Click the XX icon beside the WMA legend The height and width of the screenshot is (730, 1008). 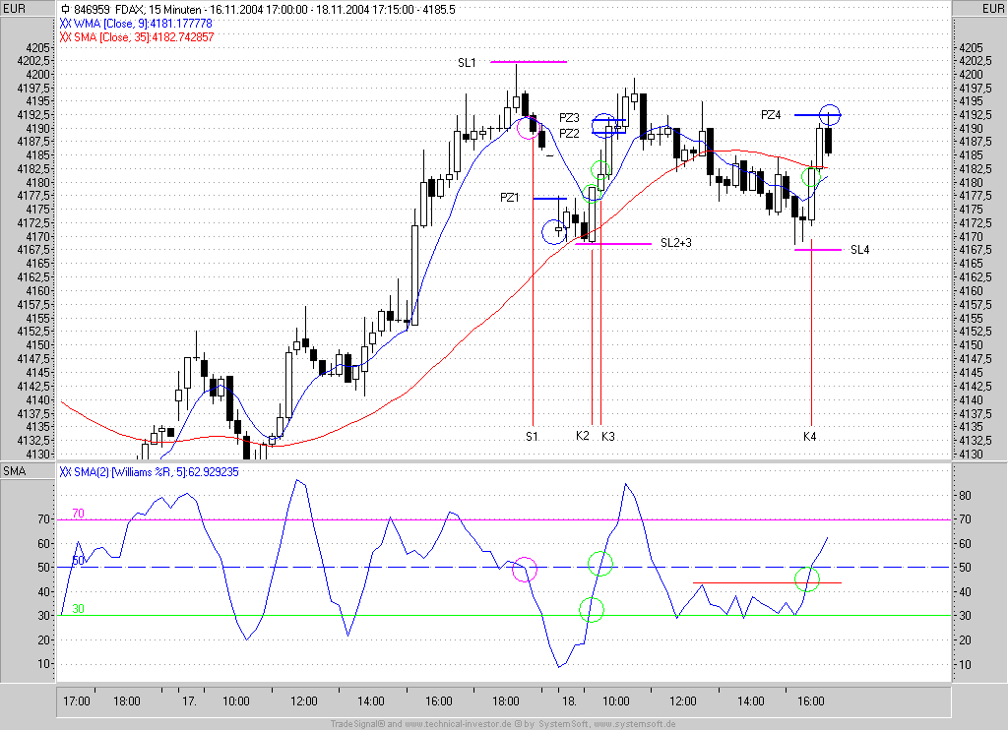(x=66, y=24)
